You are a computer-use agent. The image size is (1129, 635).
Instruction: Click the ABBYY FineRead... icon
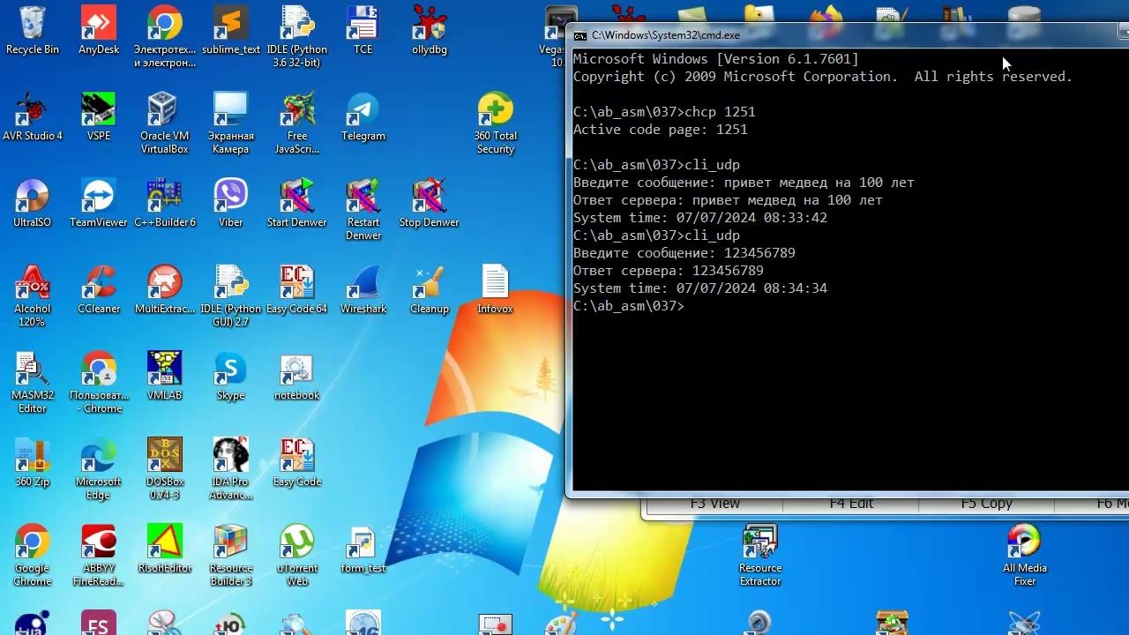click(99, 556)
